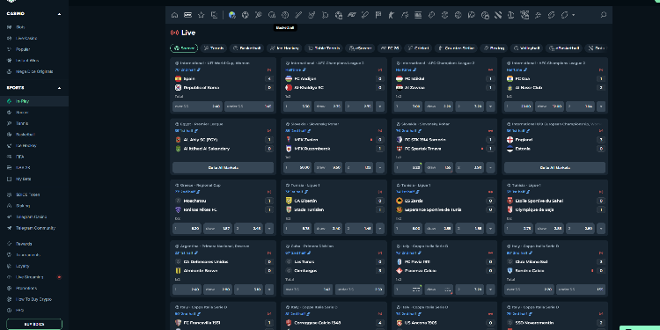Select the Tennis live filter tab
Screen dimensions: 660x330
click(x=214, y=48)
